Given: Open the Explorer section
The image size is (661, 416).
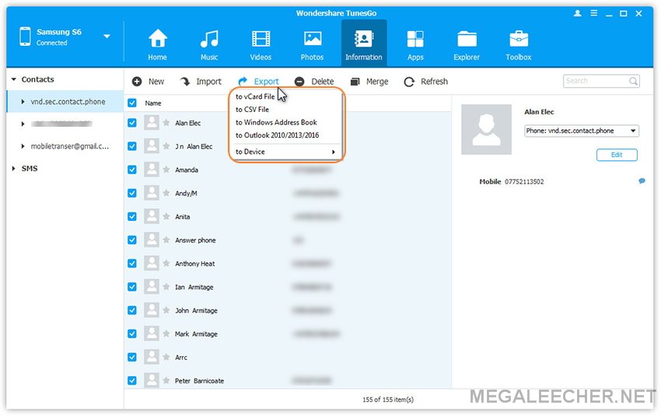Looking at the screenshot, I should [x=467, y=44].
